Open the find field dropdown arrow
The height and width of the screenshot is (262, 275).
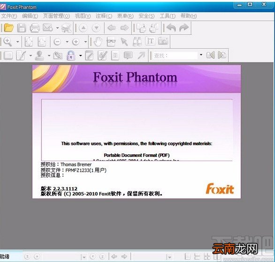coord(201,55)
